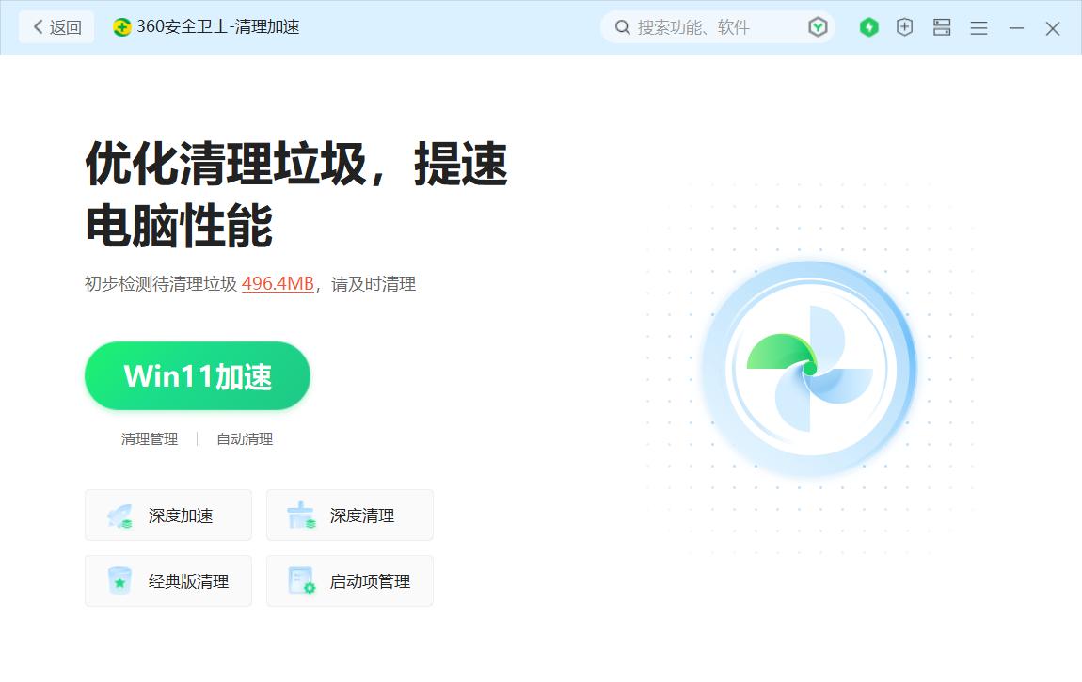The image size is (1082, 682).
Task: Open 经典版清理 via its star icon
Action: [x=118, y=580]
